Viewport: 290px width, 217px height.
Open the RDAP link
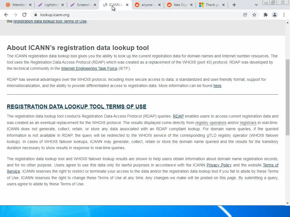(178, 116)
